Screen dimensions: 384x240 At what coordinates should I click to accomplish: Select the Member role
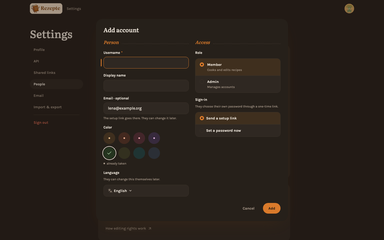238,67
